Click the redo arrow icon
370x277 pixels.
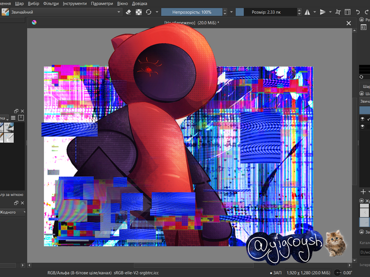click(x=367, y=12)
